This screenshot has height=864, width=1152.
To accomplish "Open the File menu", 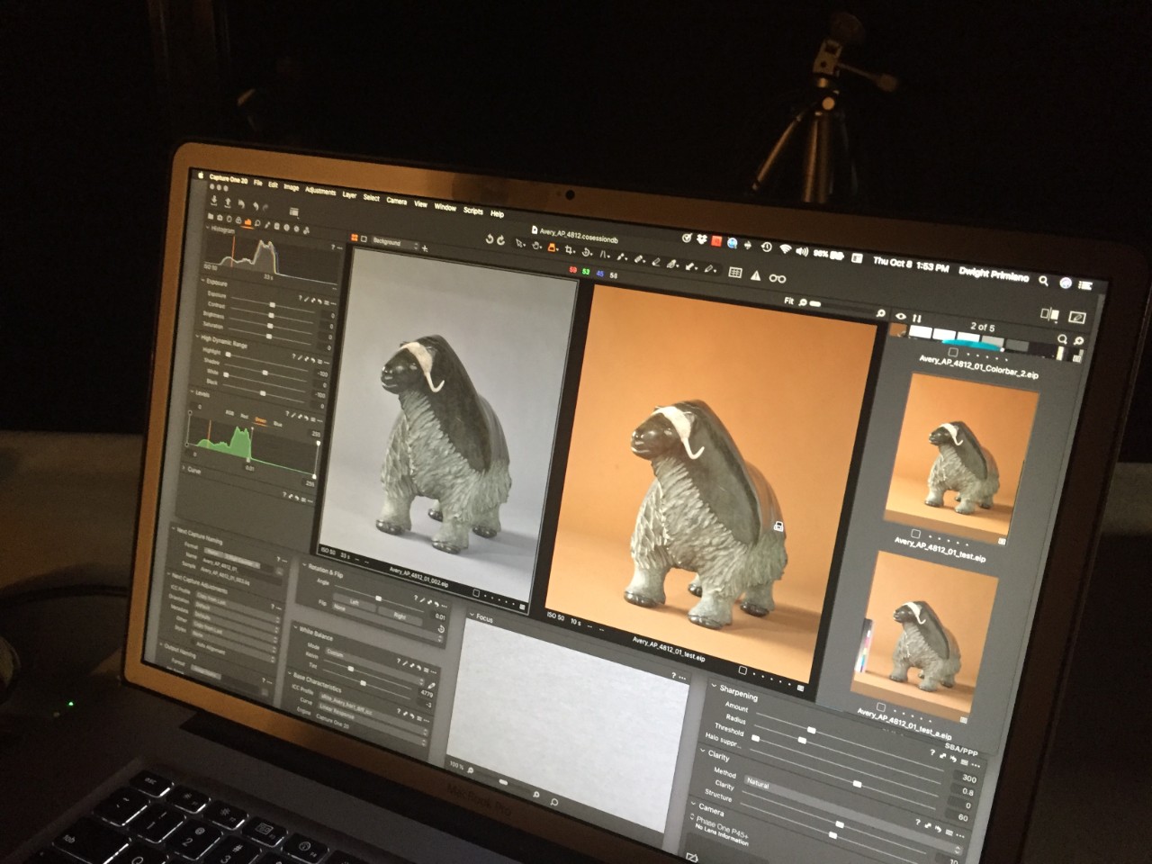I will tap(258, 183).
